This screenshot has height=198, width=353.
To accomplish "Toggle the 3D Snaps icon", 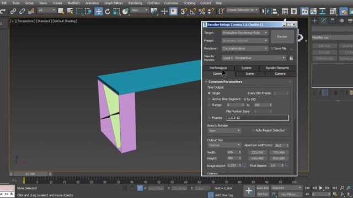I will (184, 11).
